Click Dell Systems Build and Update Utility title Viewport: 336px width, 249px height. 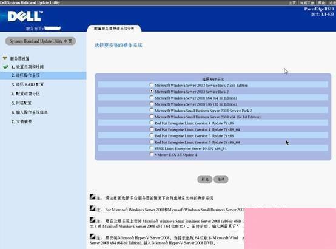pyautogui.click(x=30, y=2)
